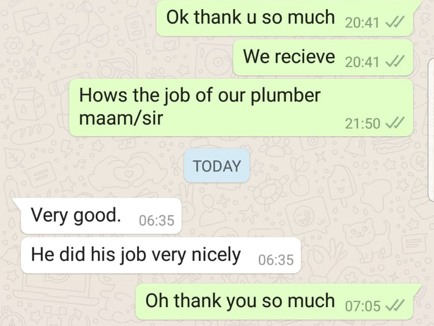Click read receipt ticks on 'Ok thank u so much'
The width and height of the screenshot is (434, 326).
click(395, 22)
